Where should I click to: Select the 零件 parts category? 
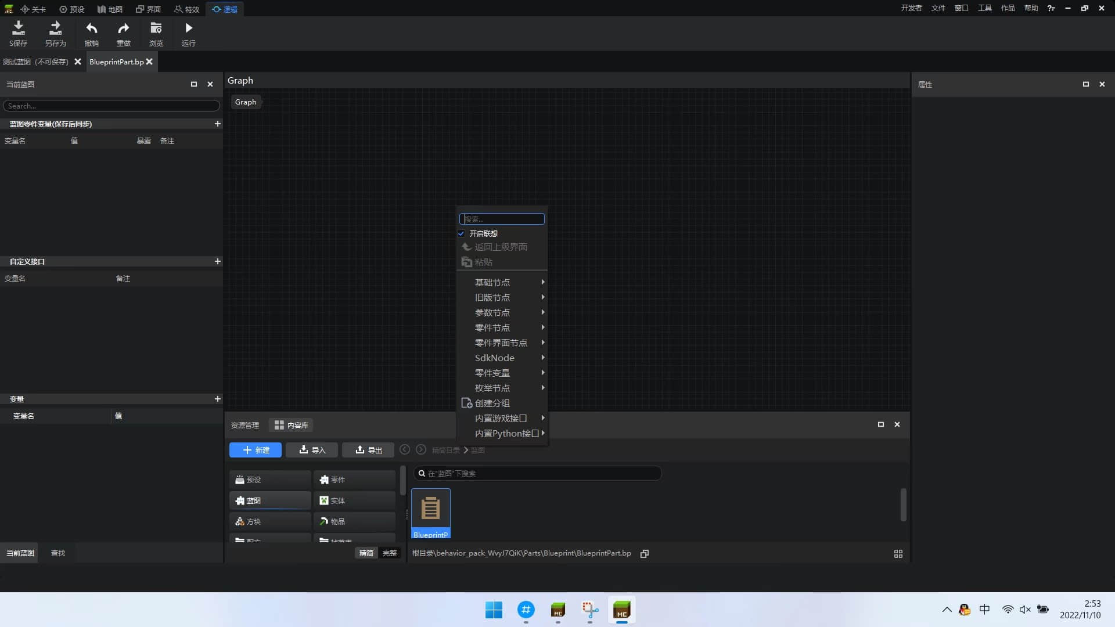pyautogui.click(x=354, y=480)
